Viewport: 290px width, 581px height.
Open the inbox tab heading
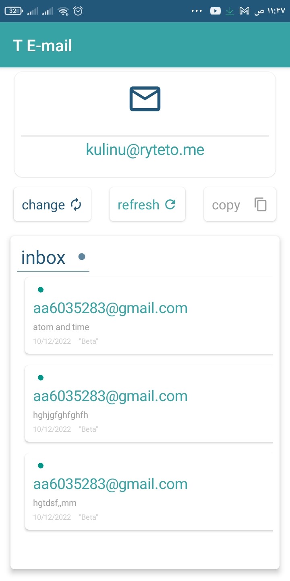click(43, 257)
